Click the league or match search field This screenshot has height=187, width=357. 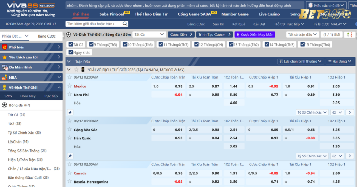coord(93,24)
